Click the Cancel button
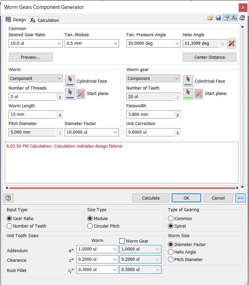 218,198
